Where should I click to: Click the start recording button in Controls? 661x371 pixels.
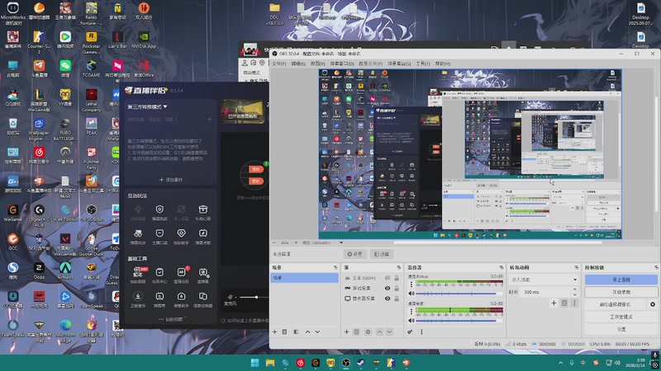coord(621,292)
